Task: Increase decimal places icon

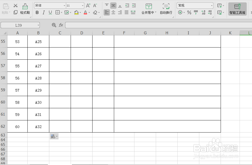Action: point(203,12)
